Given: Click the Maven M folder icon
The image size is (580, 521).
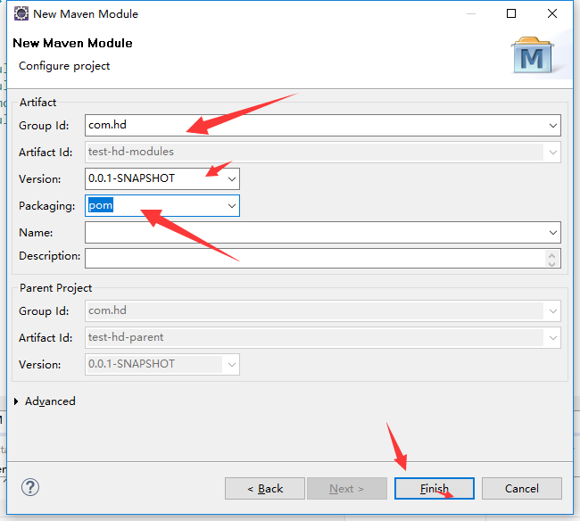Looking at the screenshot, I should [533, 54].
